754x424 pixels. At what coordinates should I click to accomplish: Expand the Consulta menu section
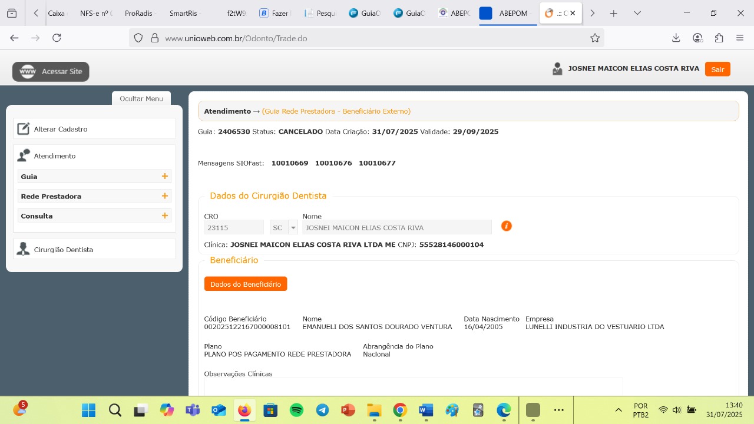click(165, 216)
